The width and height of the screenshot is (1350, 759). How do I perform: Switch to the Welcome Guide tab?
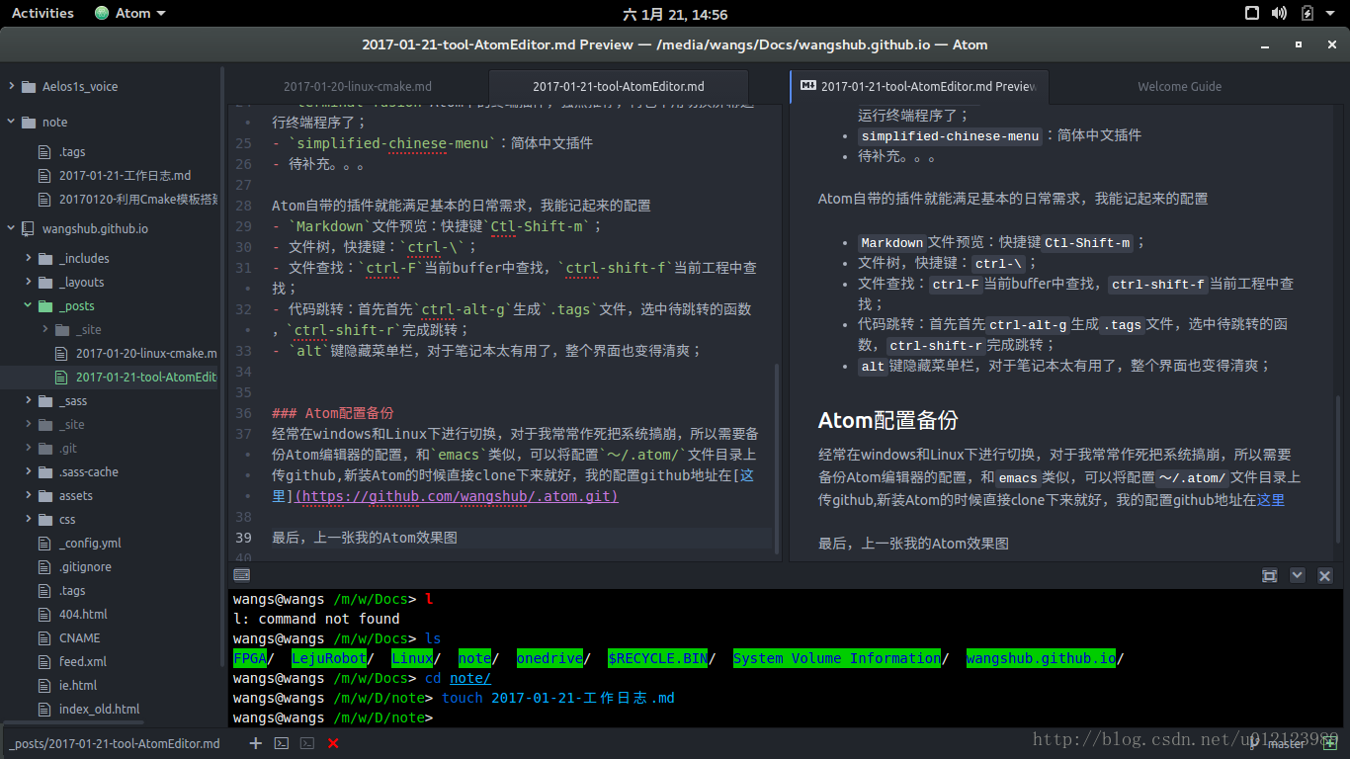1179,87
